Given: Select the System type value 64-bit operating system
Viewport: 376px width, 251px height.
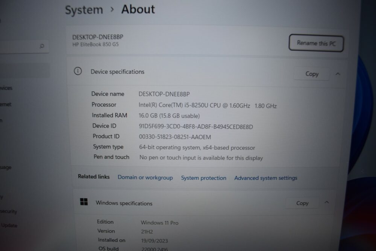Looking at the screenshot, I should 197,148.
